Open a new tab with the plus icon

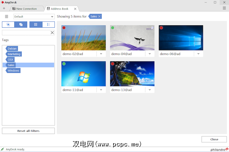[x=4, y=9]
